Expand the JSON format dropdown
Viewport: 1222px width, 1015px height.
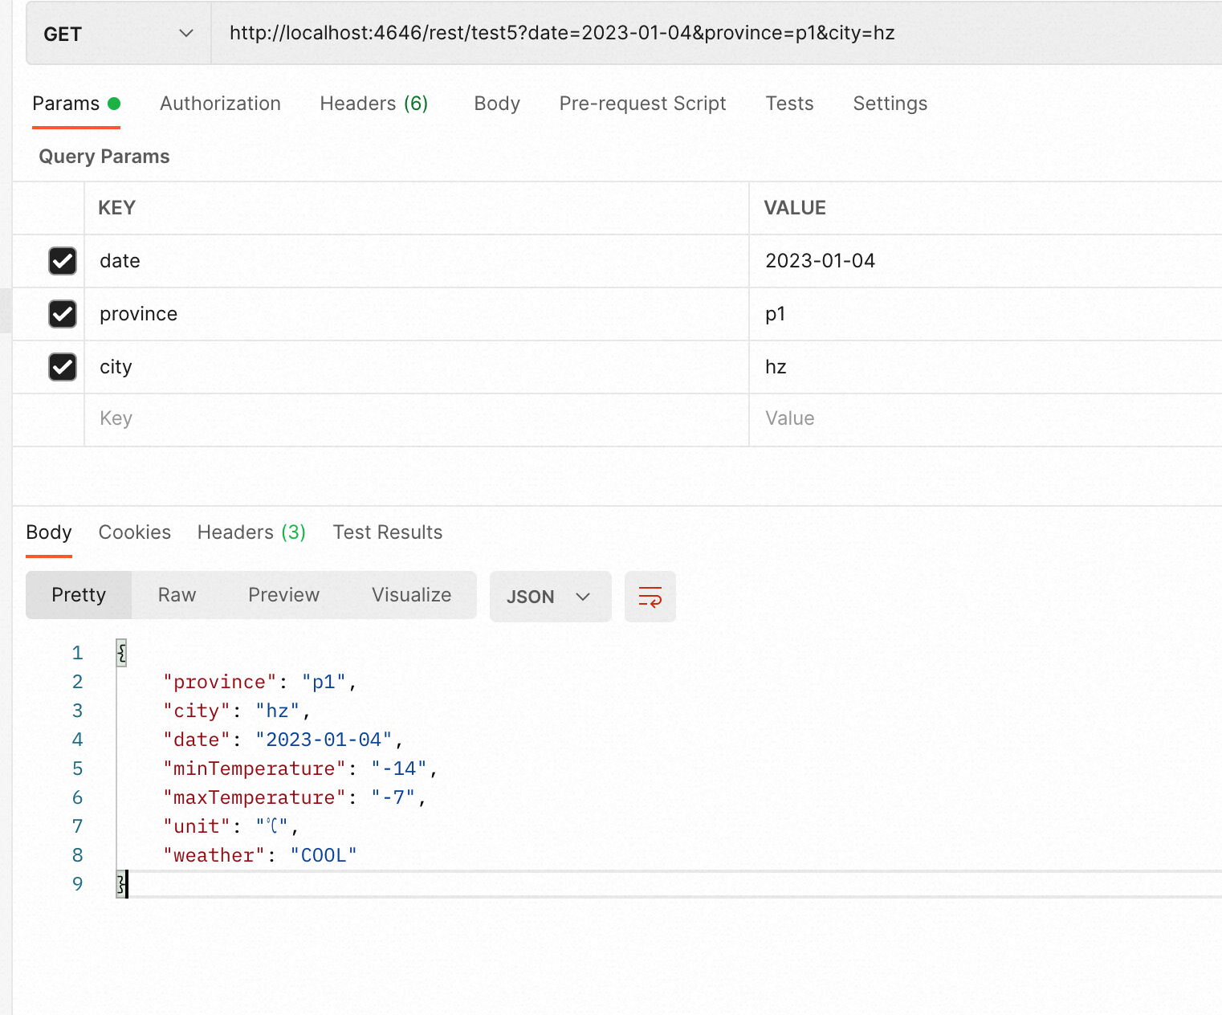(x=550, y=597)
